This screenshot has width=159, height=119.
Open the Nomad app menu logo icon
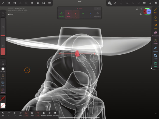(3, 3)
